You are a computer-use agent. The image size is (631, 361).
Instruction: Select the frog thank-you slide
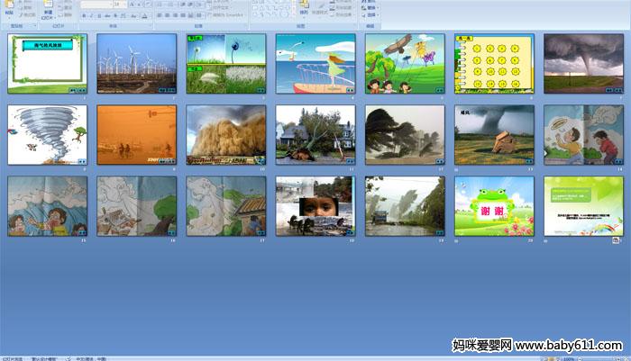click(494, 206)
